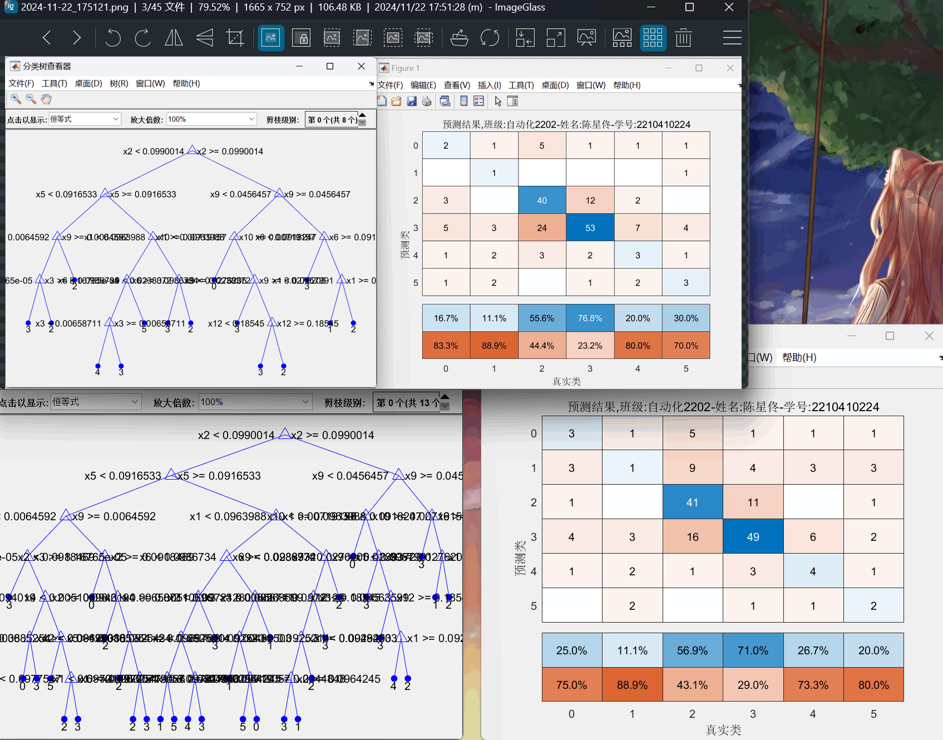This screenshot has width=943, height=740.
Task: View next image in ImageGlass
Action: click(77, 38)
